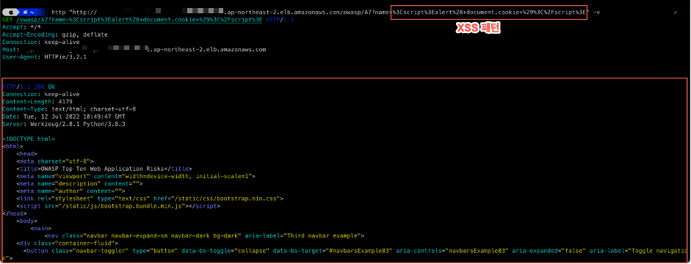Screen dimensions: 691x264
Task: Click the bootstrap.min.css stylesheet link line
Action: [x=150, y=199]
